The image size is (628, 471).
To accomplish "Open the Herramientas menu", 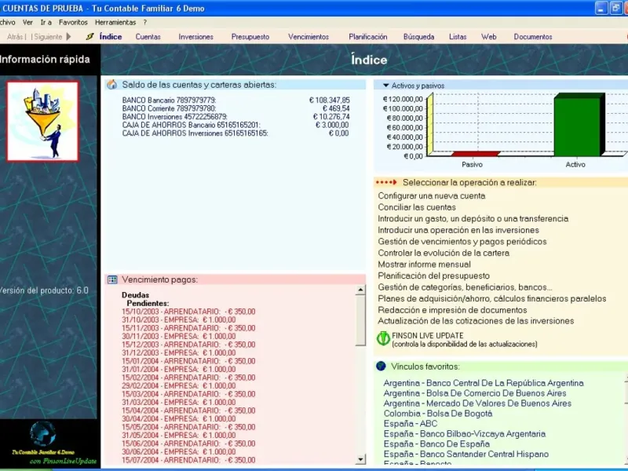I will [115, 23].
